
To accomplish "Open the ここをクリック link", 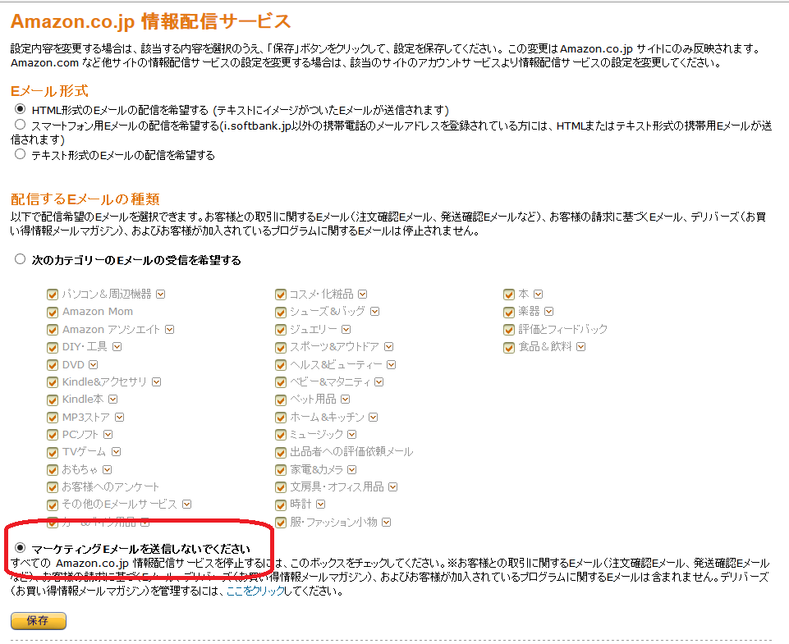I will tap(255, 591).
